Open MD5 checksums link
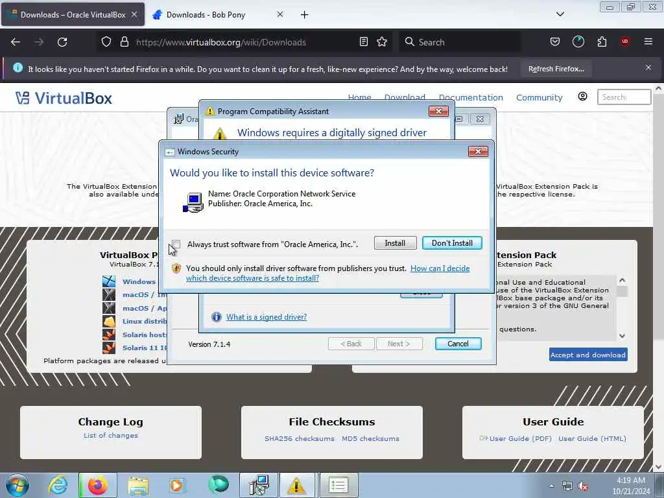 tap(370, 439)
